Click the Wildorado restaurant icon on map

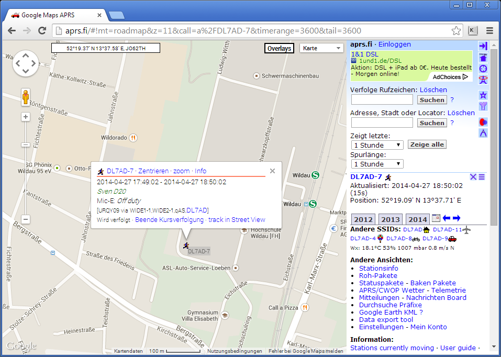point(133,138)
